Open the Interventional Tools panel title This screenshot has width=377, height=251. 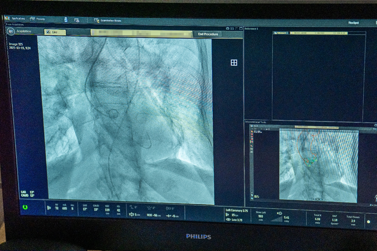[256, 122]
